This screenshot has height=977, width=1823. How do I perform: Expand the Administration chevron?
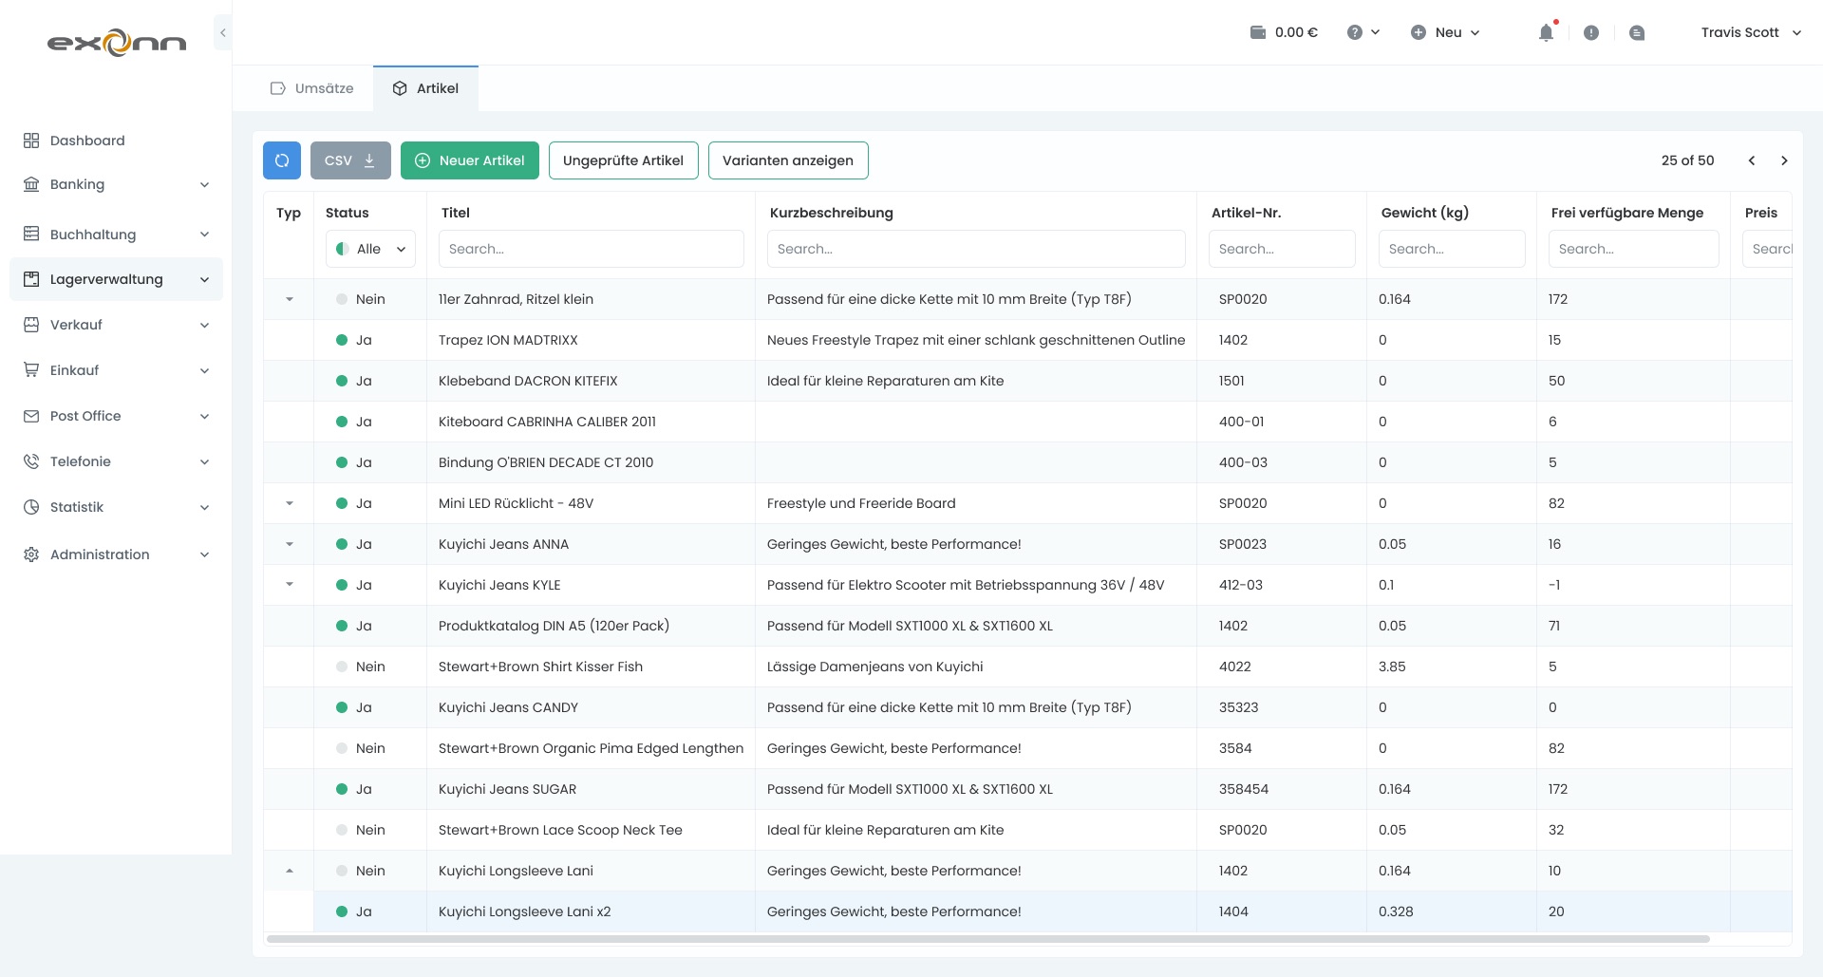204,554
